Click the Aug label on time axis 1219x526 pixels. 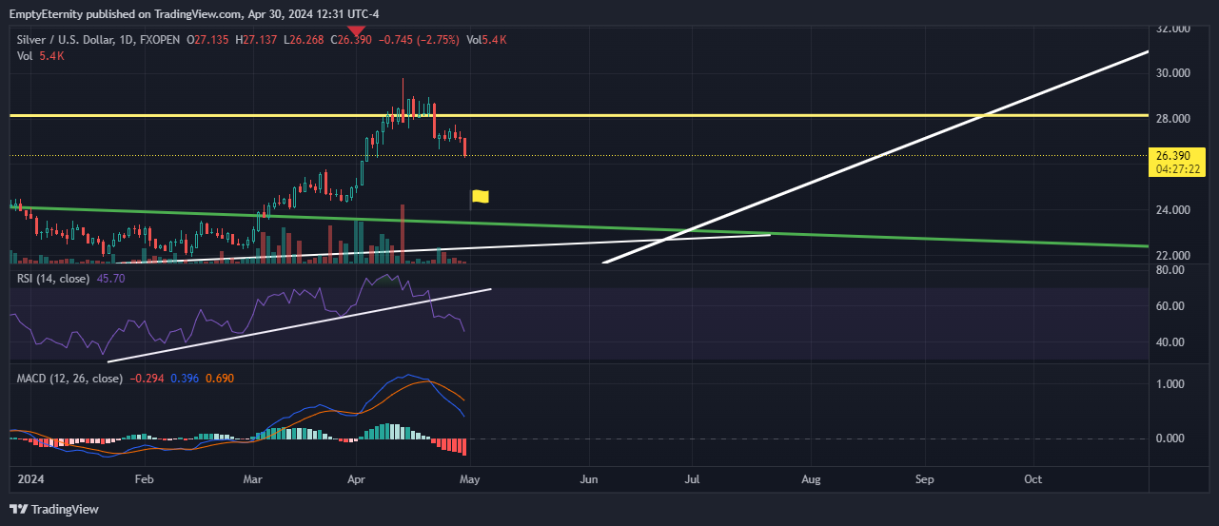(x=811, y=478)
